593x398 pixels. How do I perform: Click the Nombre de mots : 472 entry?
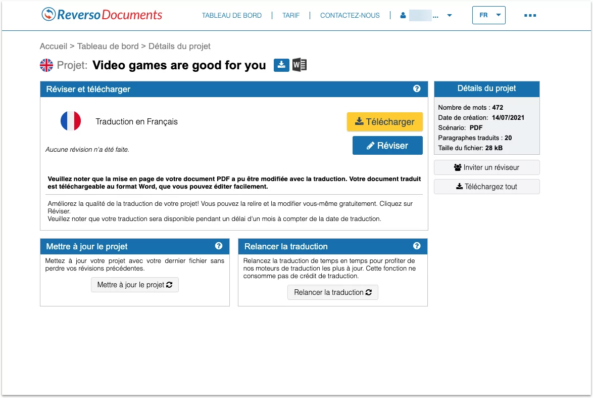[x=470, y=108]
